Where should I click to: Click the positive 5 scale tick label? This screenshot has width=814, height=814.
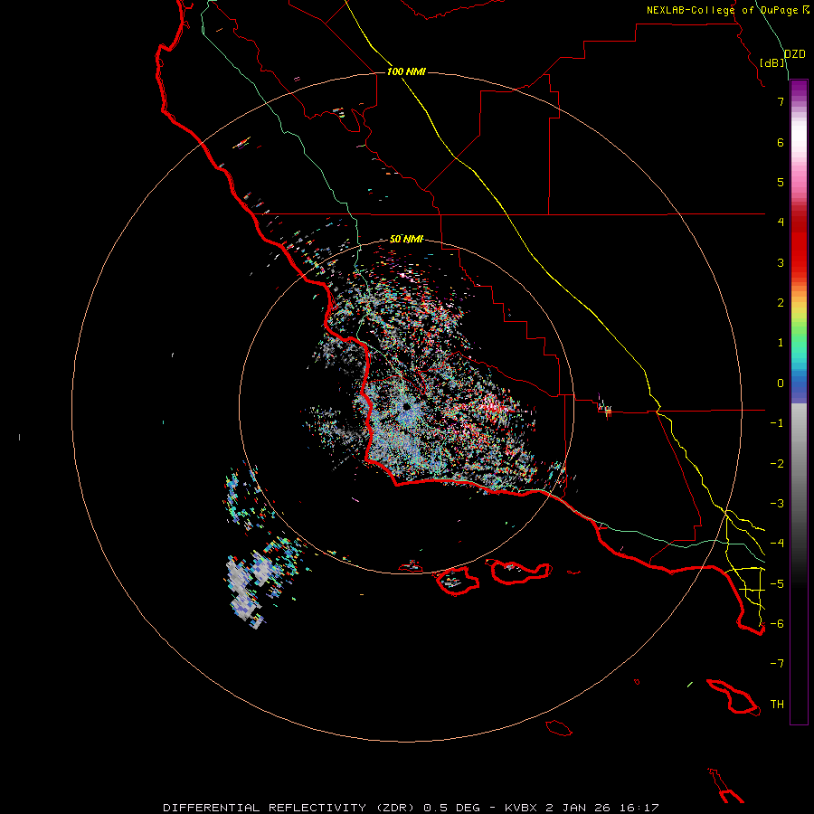click(781, 182)
